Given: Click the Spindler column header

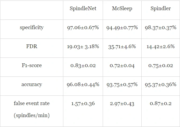Looking at the screenshot, I should pyautogui.click(x=161, y=9).
